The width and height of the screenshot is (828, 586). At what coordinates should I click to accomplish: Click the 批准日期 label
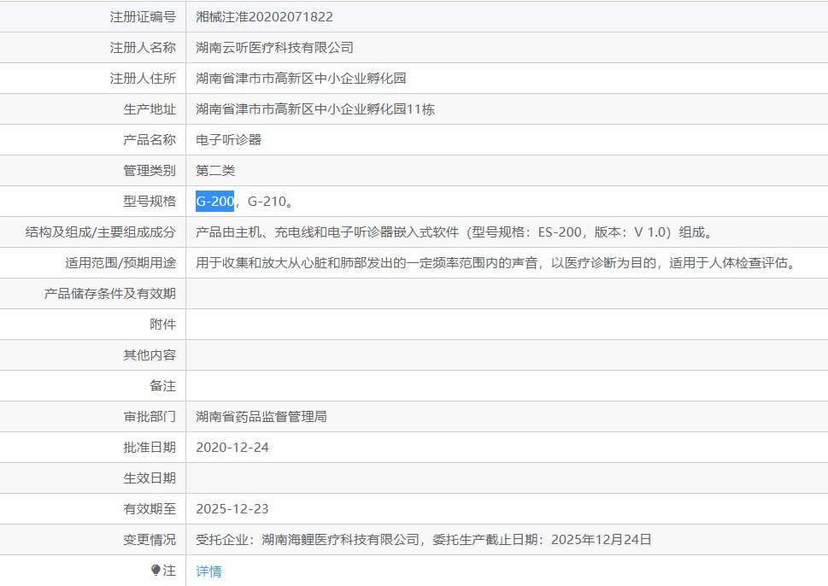(150, 447)
